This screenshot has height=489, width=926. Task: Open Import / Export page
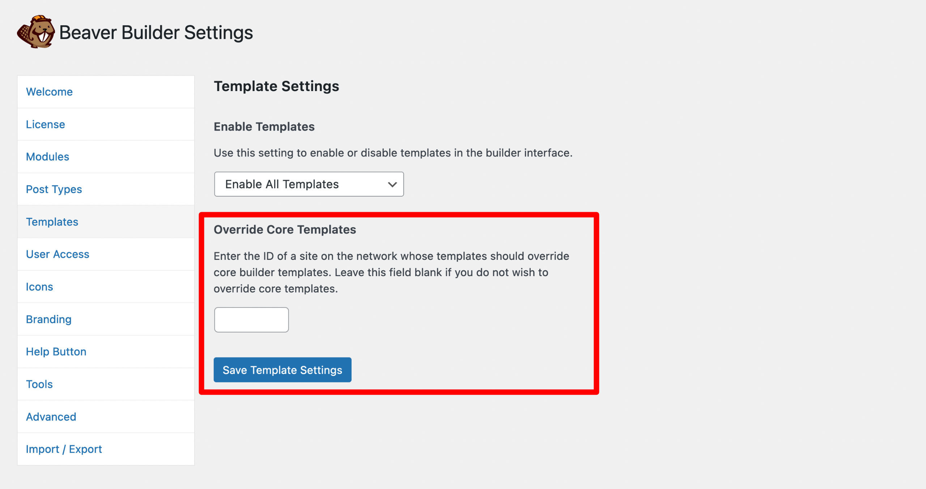[64, 449]
